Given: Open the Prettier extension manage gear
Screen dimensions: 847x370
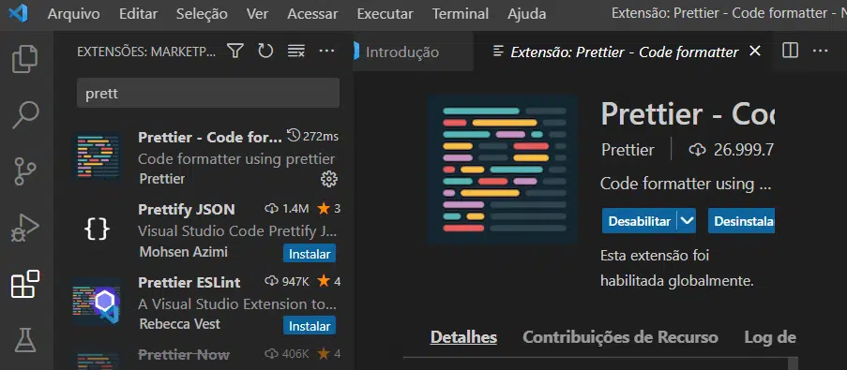Looking at the screenshot, I should click(329, 179).
